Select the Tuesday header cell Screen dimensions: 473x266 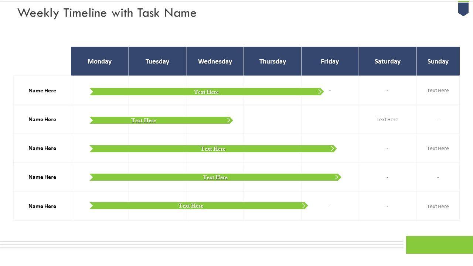click(157, 61)
